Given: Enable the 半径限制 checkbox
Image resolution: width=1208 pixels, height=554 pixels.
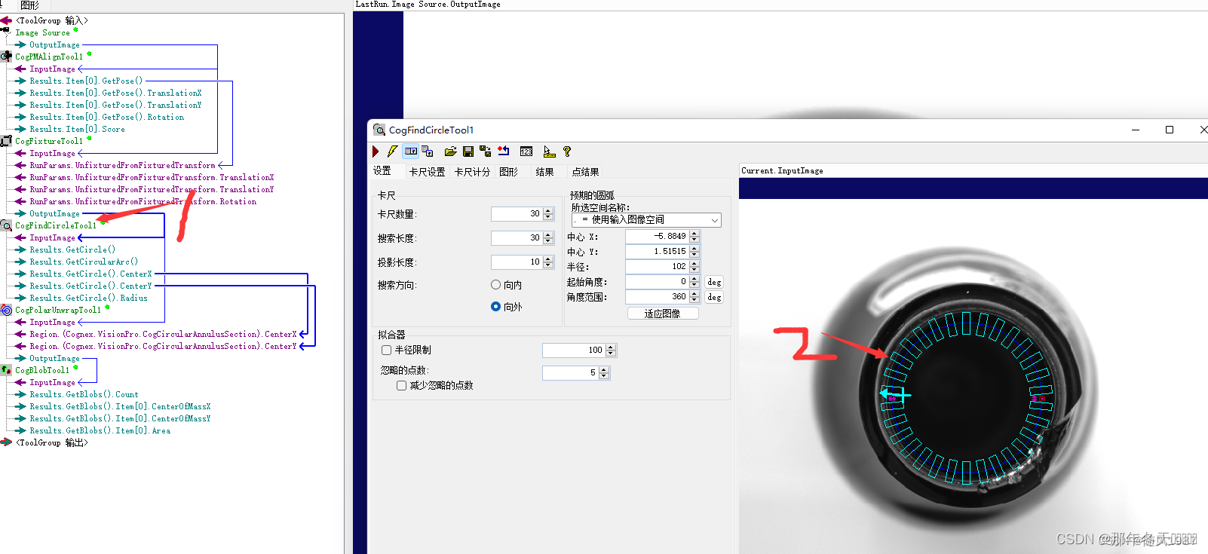Looking at the screenshot, I should [386, 350].
